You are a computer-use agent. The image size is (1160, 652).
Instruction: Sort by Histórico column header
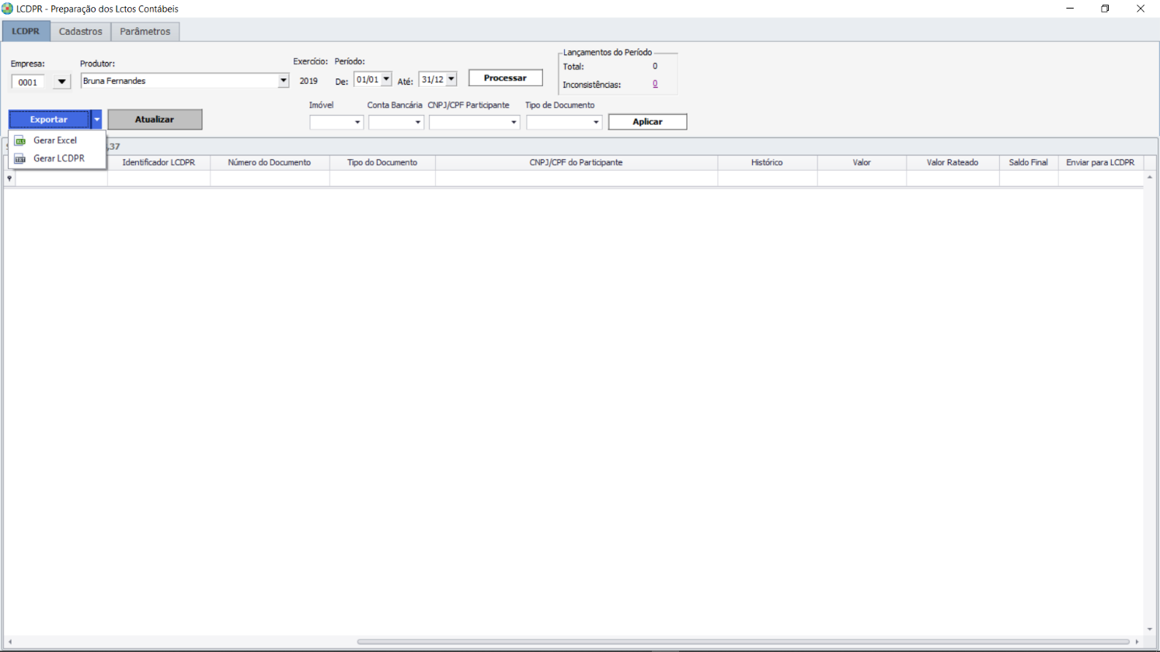point(767,163)
